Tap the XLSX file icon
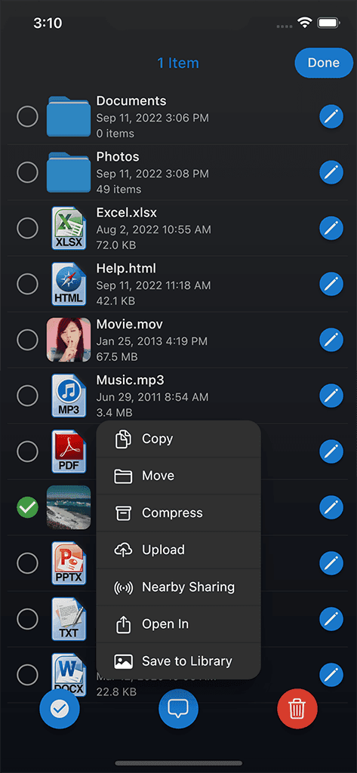 click(x=69, y=228)
